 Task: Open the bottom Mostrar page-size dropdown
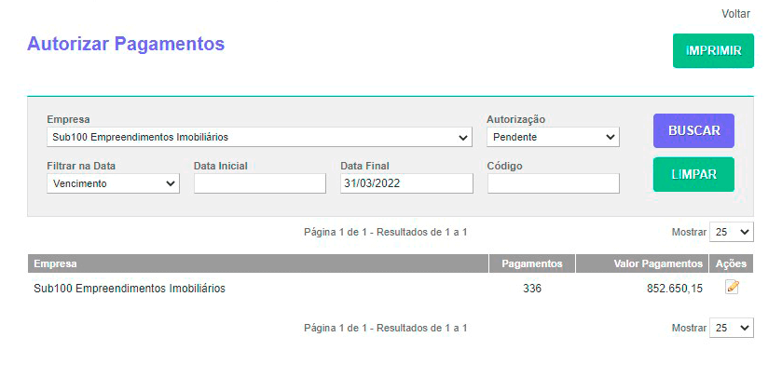[x=732, y=328]
